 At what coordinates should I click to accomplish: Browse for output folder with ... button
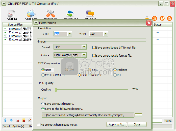click(x=138, y=115)
